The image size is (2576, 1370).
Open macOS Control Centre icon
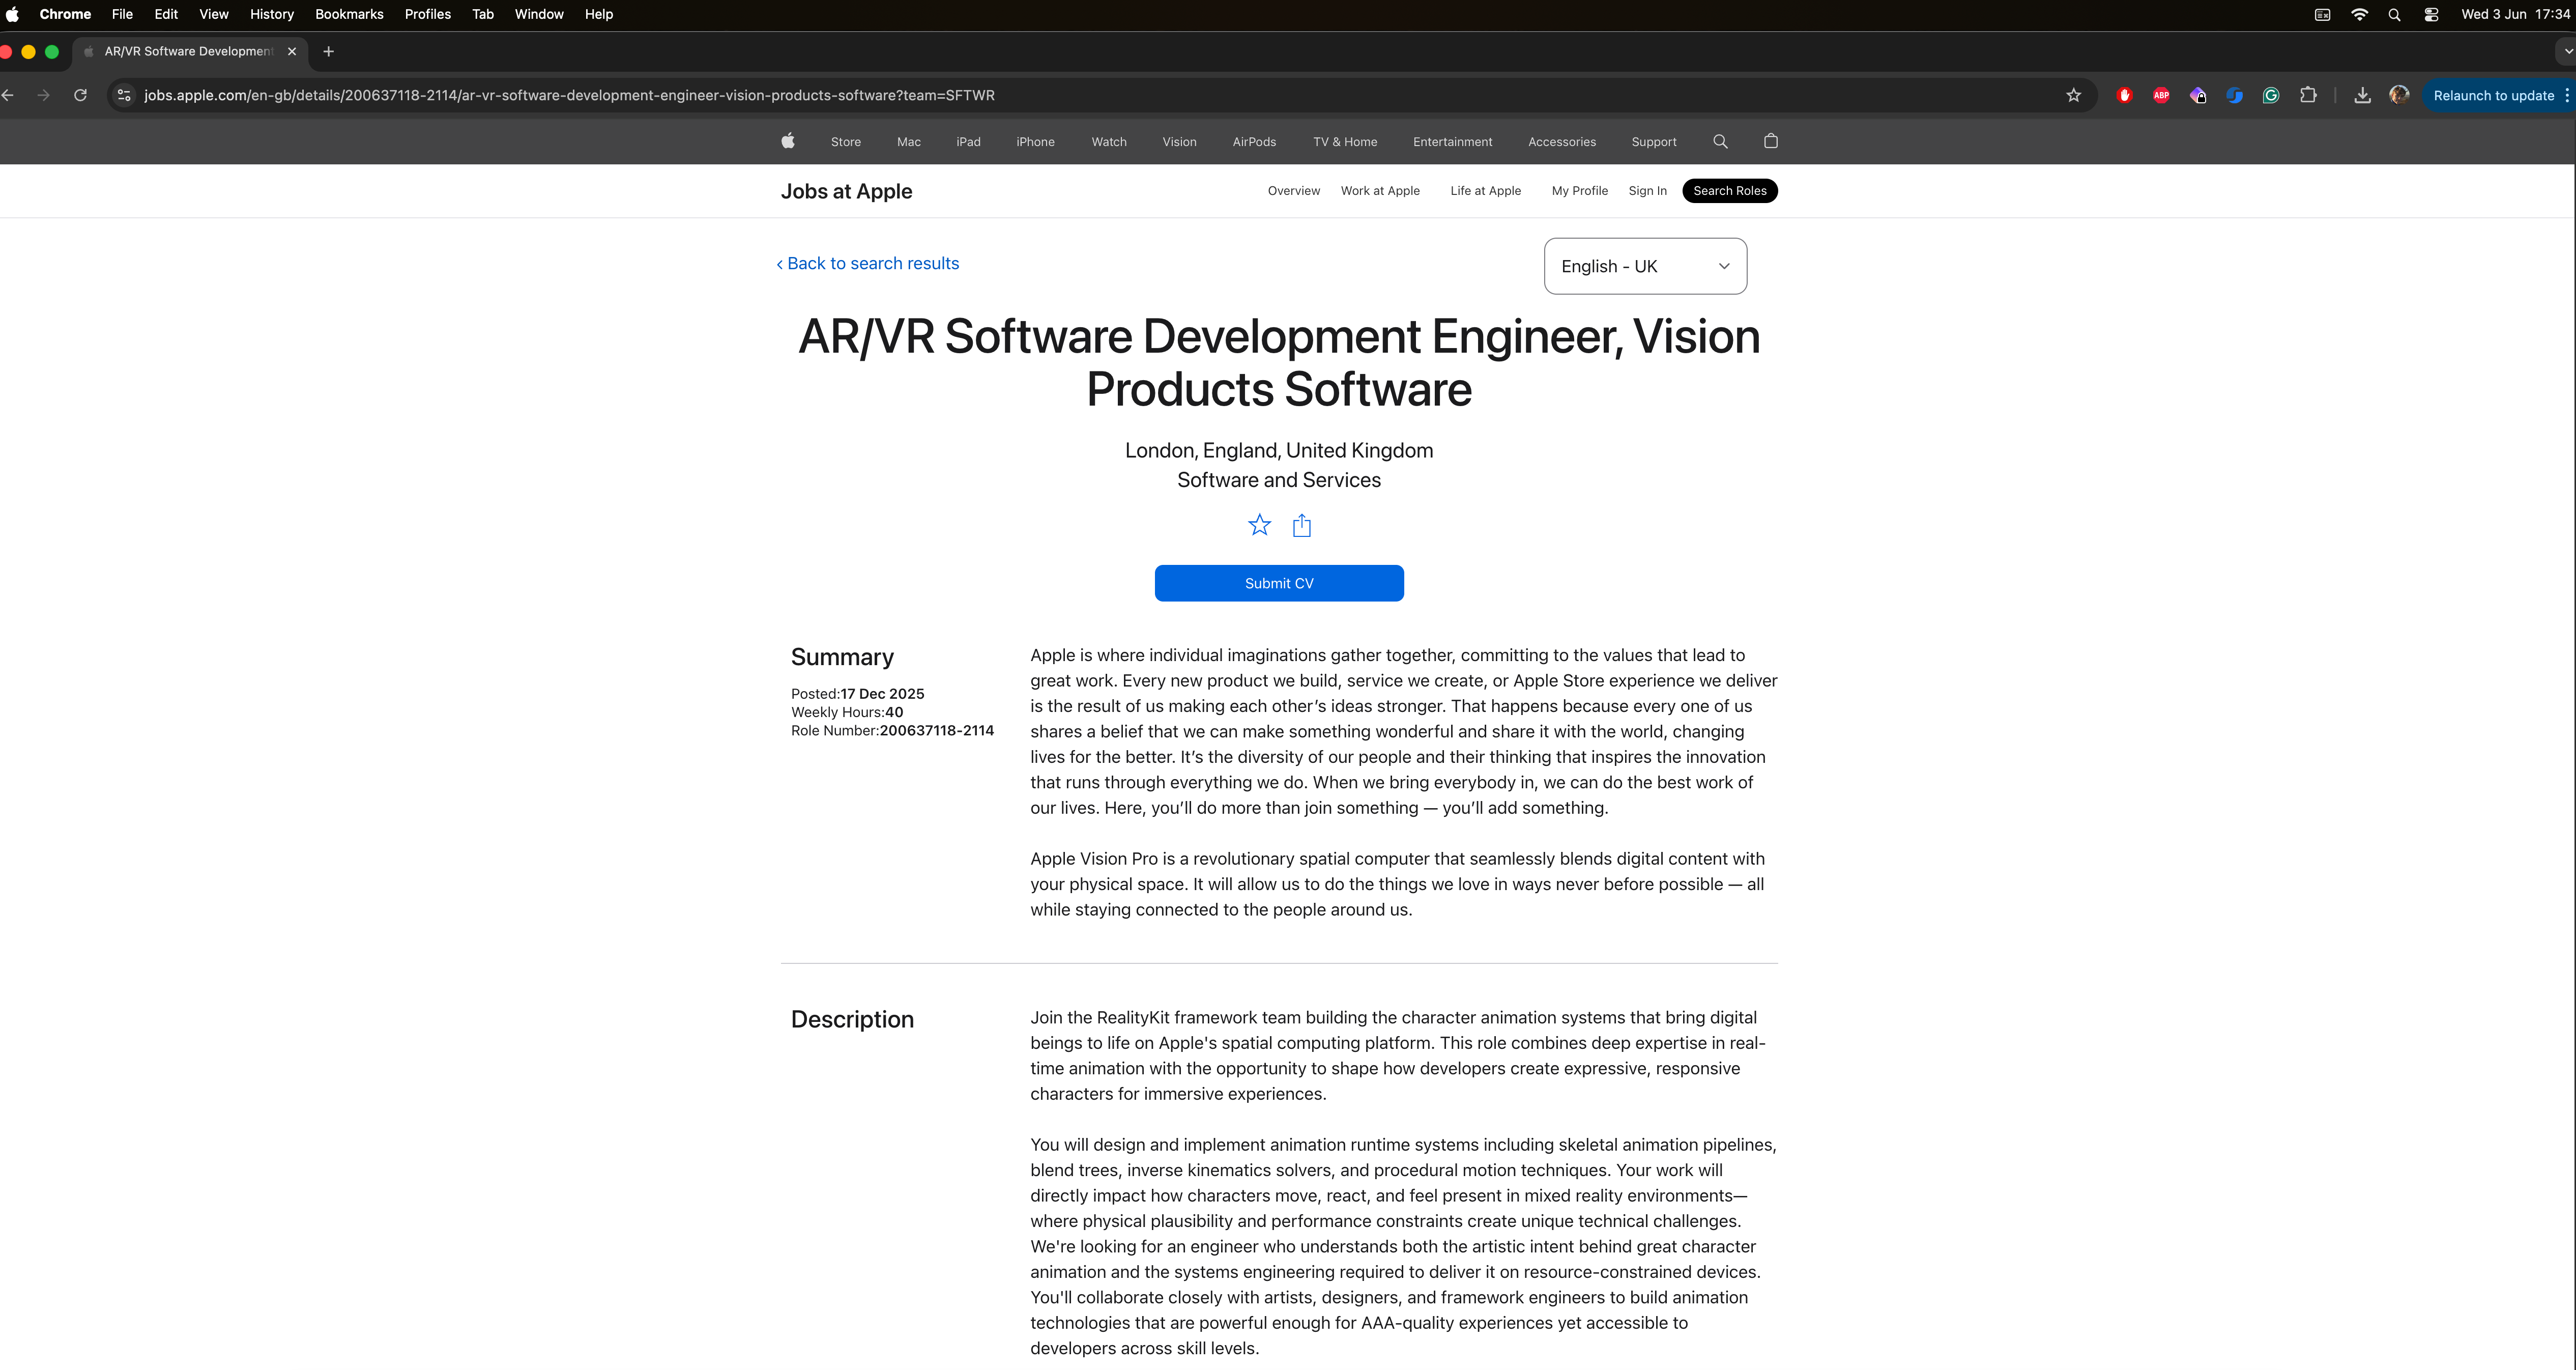2431,14
